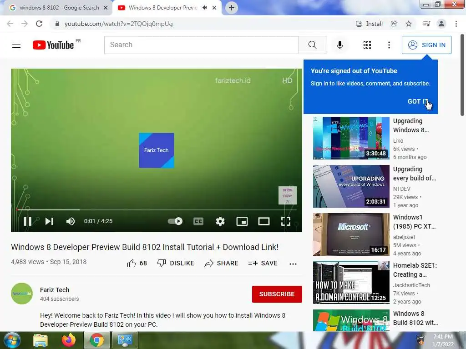This screenshot has height=349, width=466.
Task: Reload the current page
Action: [39, 24]
